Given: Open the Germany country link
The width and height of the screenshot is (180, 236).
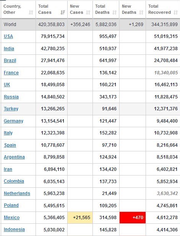Looking at the screenshot, I should [13, 121].
